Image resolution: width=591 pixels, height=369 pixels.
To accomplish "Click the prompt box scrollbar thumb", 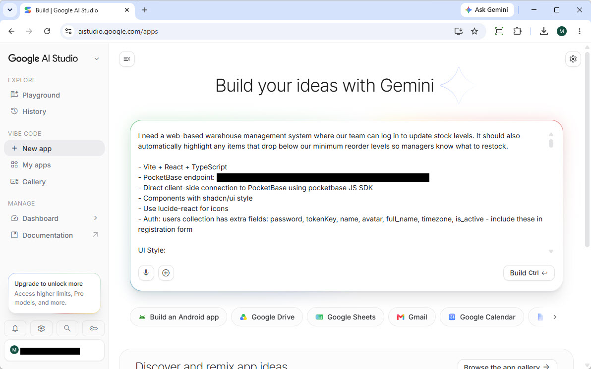I will 551,144.
